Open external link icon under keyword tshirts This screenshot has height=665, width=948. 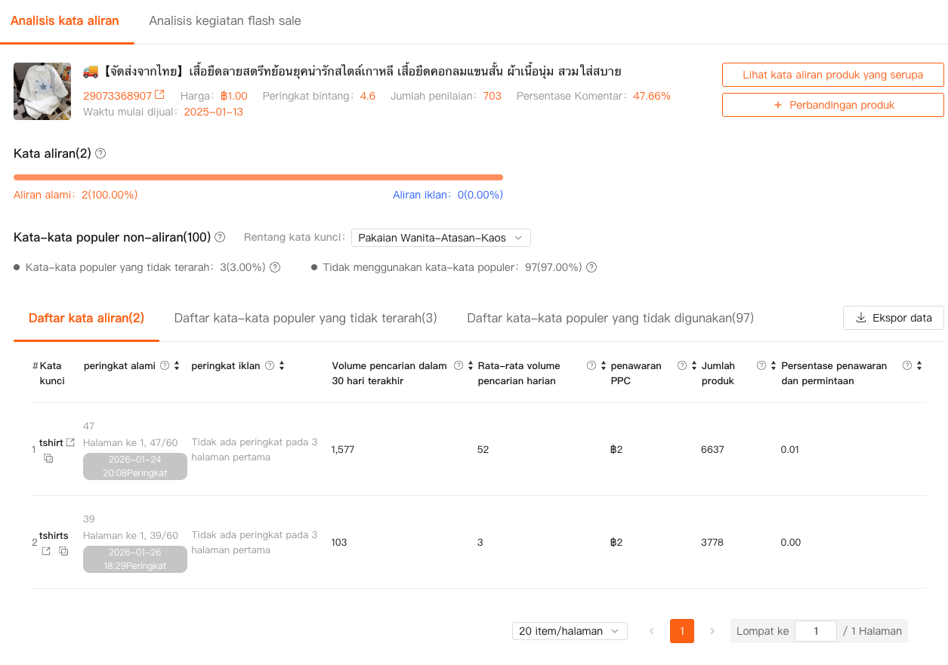46,551
